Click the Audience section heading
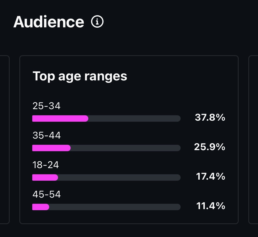This screenshot has width=258, height=237. [x=49, y=22]
